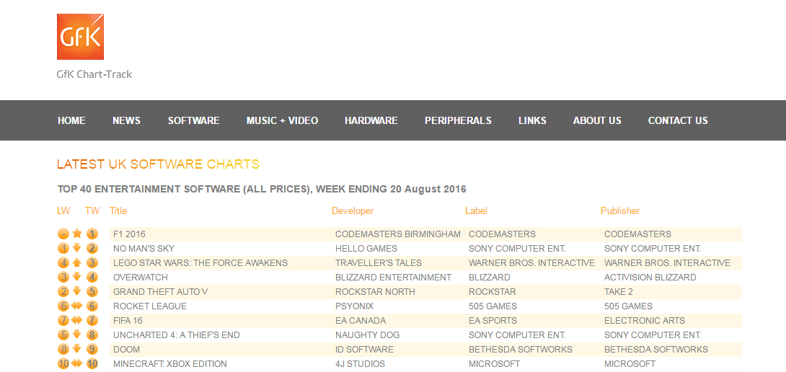Click the new-entry star icon for F1 2016
The height and width of the screenshot is (372, 786).
(x=77, y=233)
